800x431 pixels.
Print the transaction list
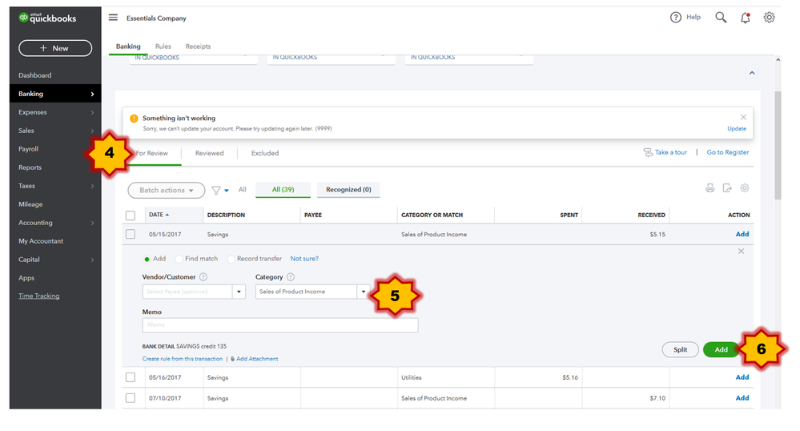pos(710,188)
